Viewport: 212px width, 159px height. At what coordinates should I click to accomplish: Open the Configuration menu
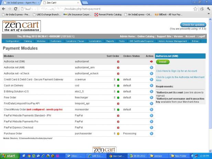tap(12, 41)
